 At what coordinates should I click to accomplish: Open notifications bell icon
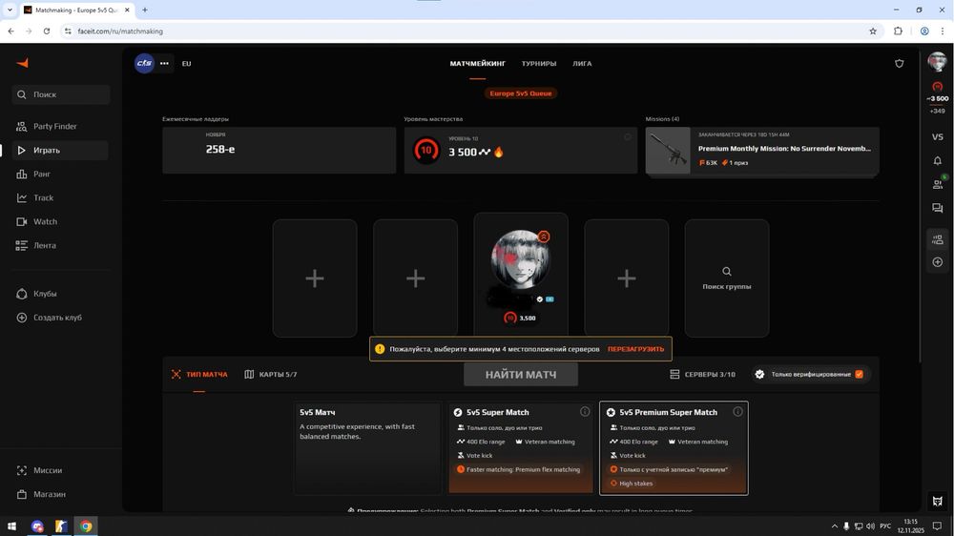point(938,160)
